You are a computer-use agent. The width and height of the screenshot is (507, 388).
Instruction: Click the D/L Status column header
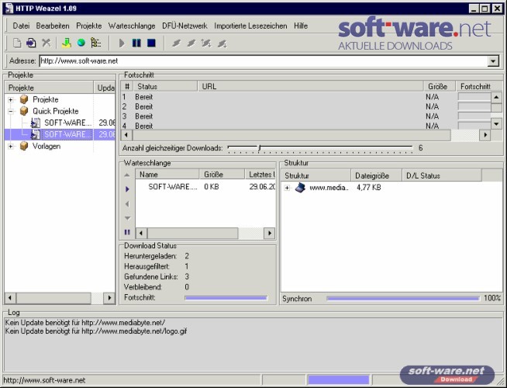(x=442, y=175)
